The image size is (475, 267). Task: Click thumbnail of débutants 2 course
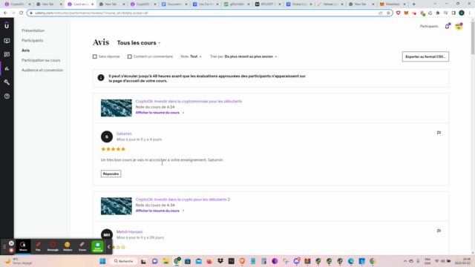[117, 206]
